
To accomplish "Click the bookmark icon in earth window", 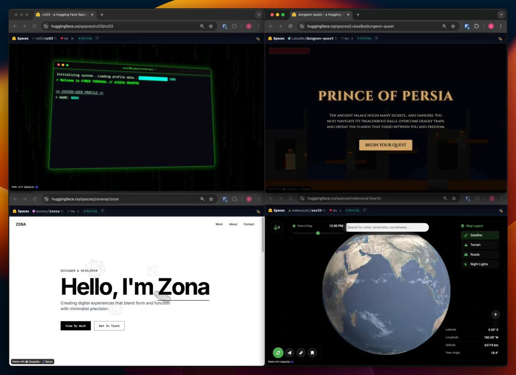I will (313, 353).
